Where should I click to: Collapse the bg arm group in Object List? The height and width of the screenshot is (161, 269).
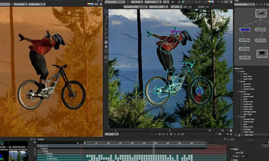click(236, 92)
